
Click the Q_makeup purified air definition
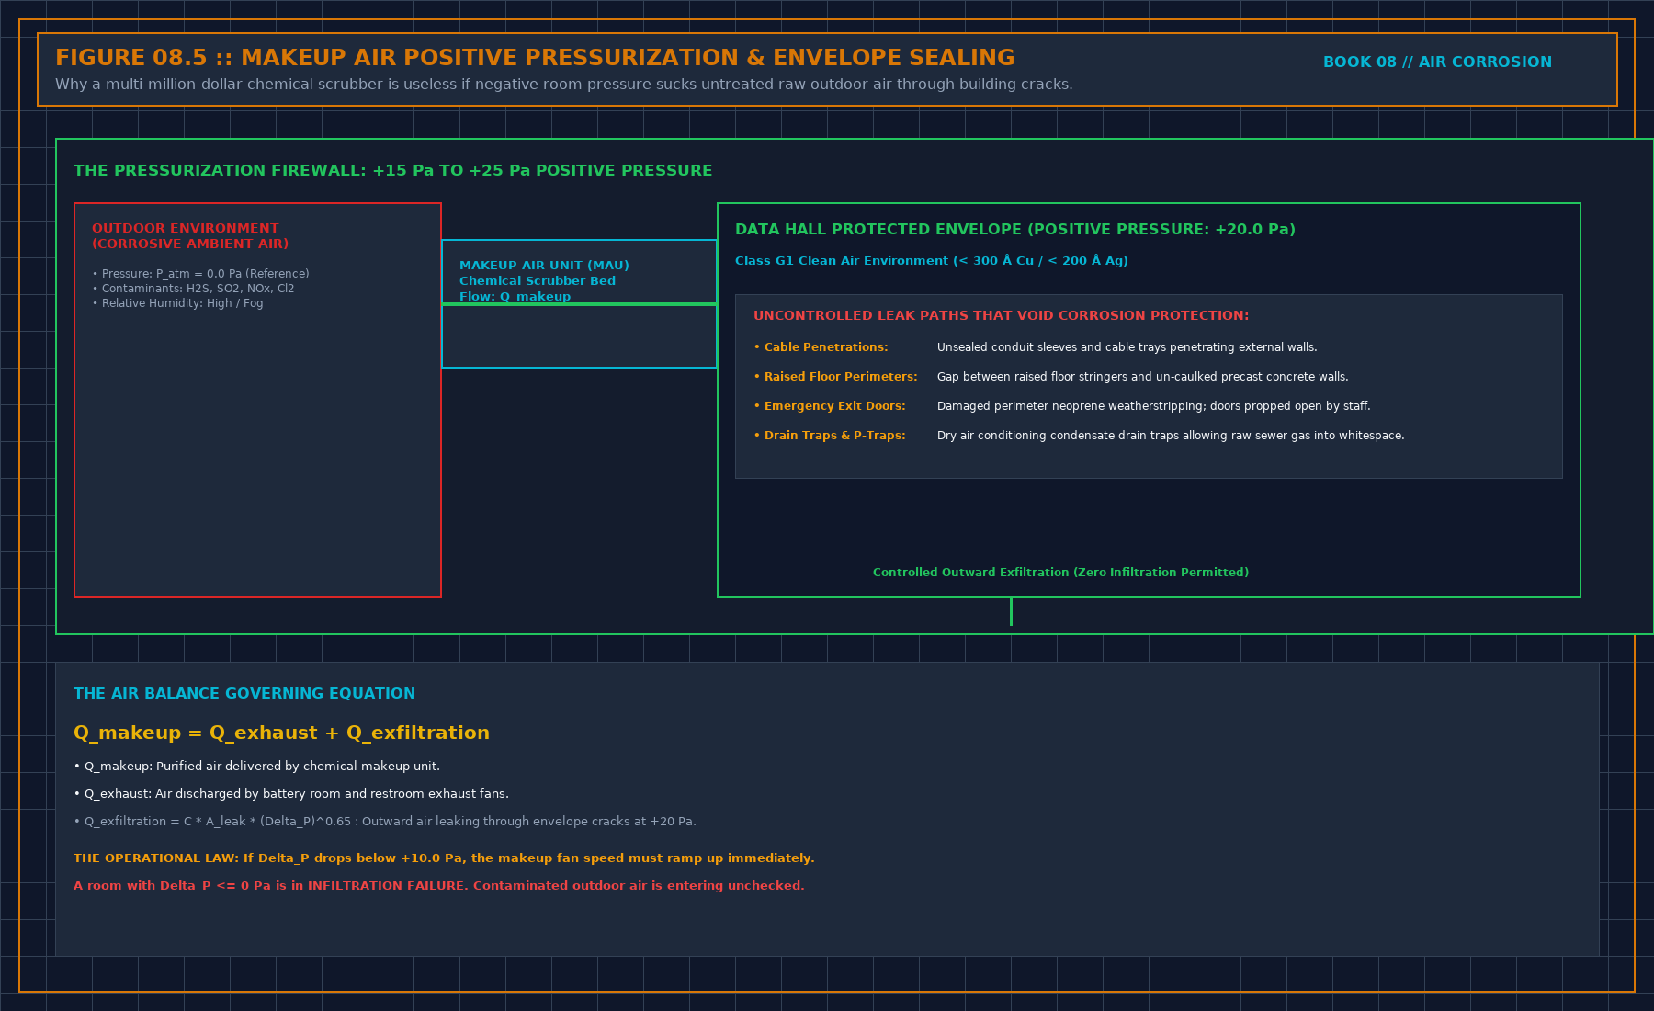tap(256, 767)
